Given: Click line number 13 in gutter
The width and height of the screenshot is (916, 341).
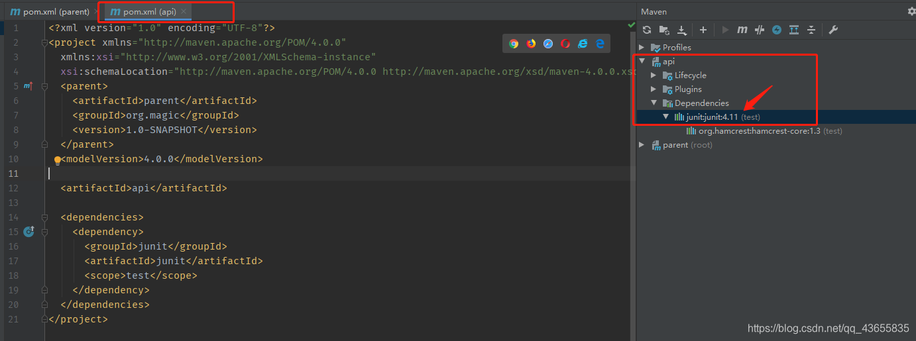Looking at the screenshot, I should pos(14,203).
